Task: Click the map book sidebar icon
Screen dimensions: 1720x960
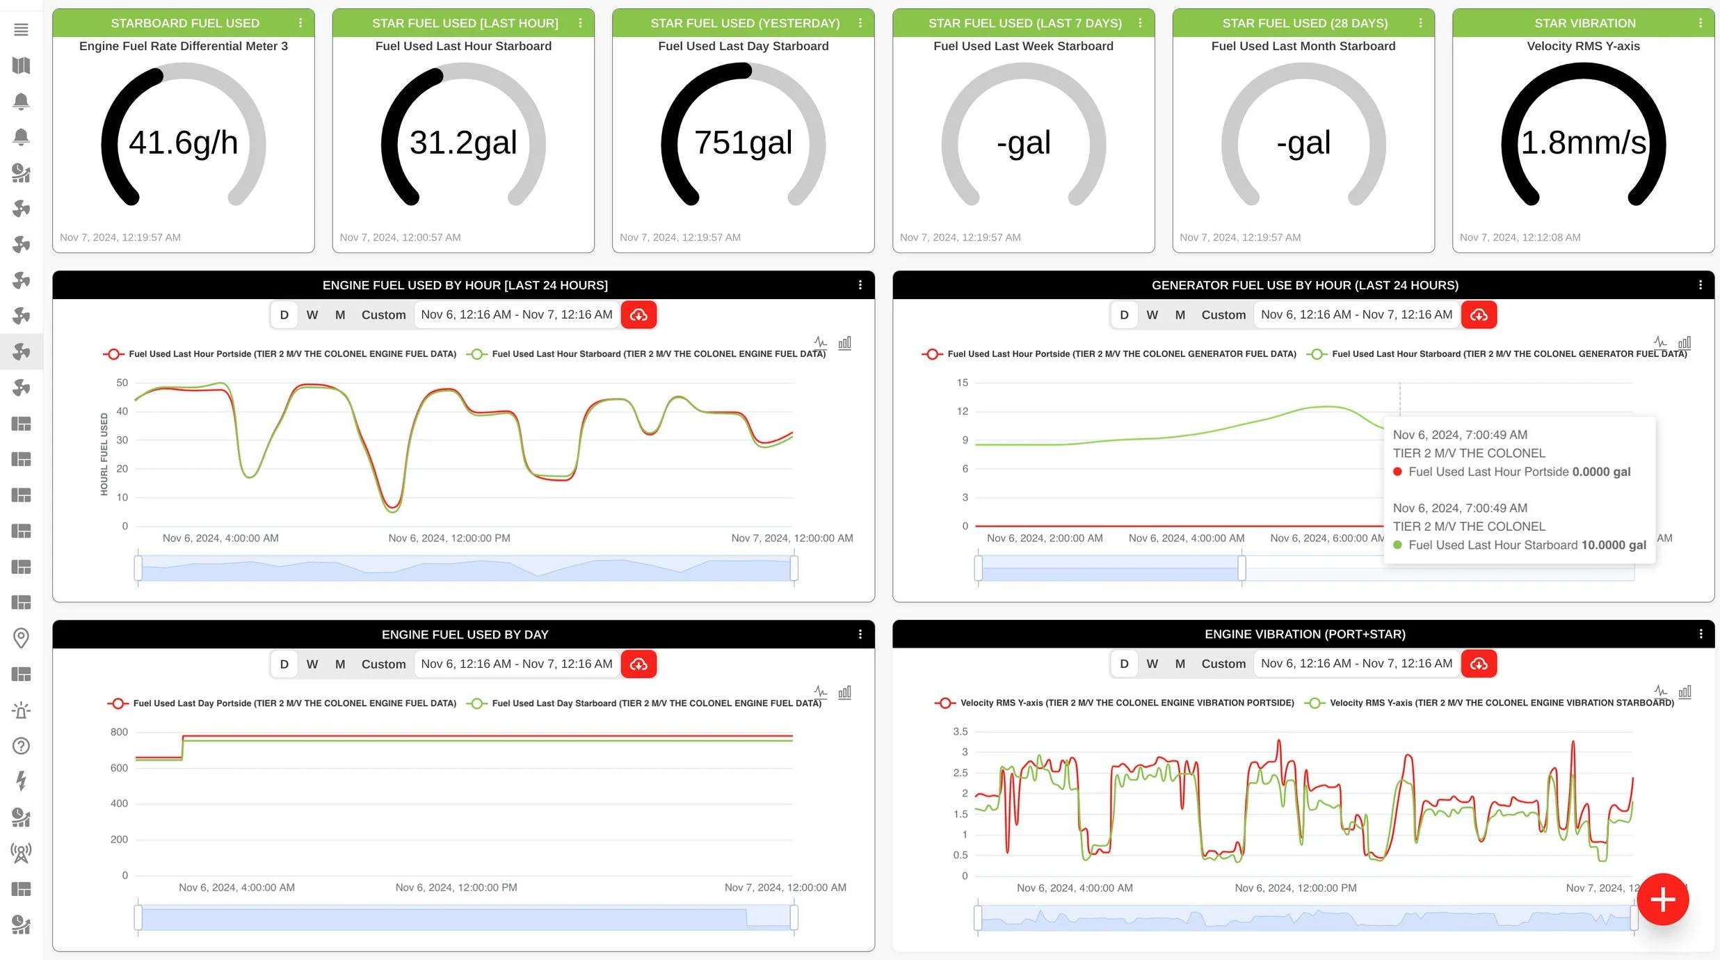Action: point(21,65)
